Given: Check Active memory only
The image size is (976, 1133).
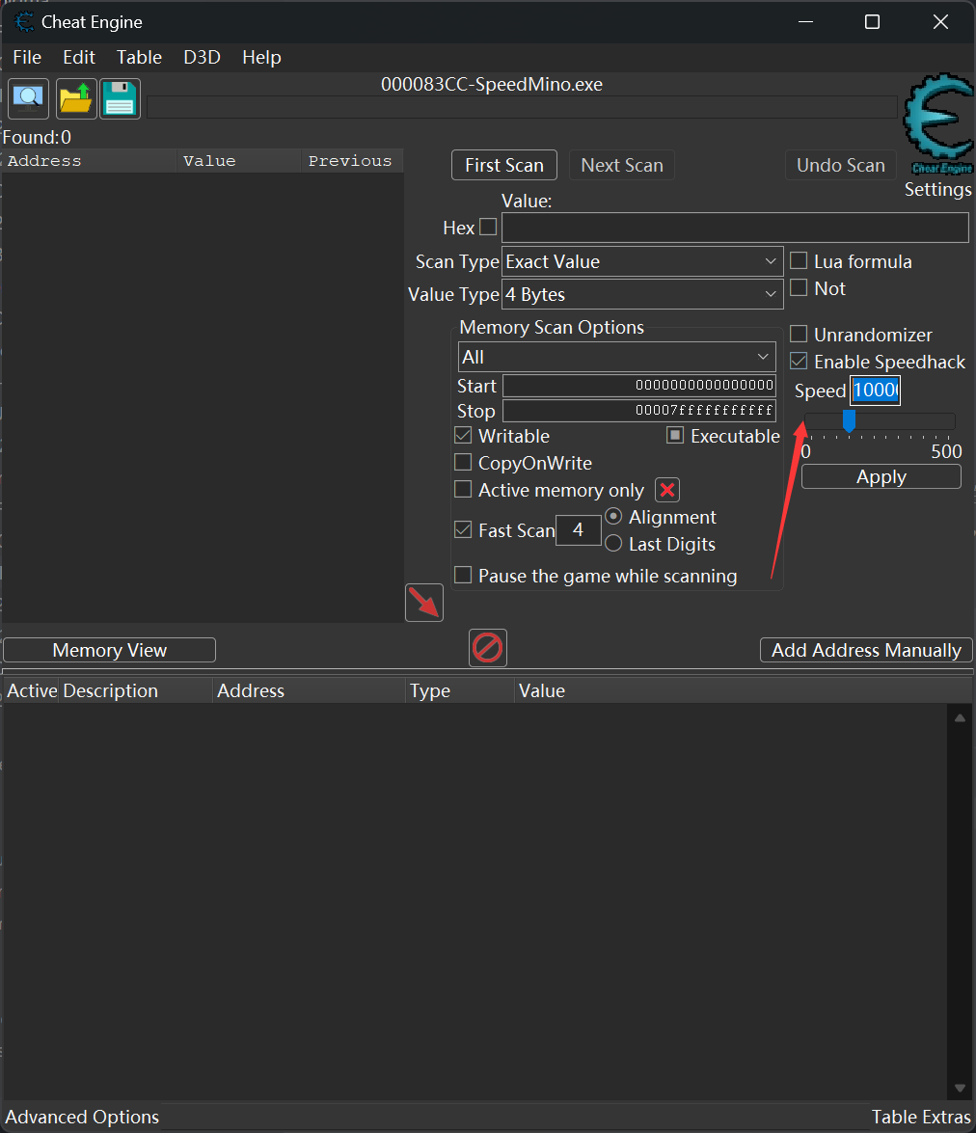Looking at the screenshot, I should [464, 489].
